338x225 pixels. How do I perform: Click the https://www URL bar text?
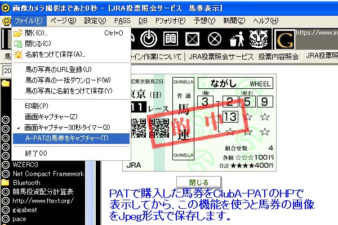[317, 33]
